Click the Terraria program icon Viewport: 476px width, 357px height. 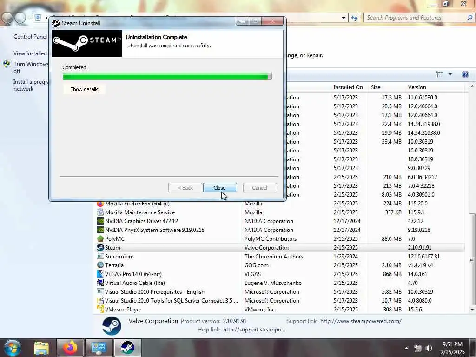[x=100, y=265]
